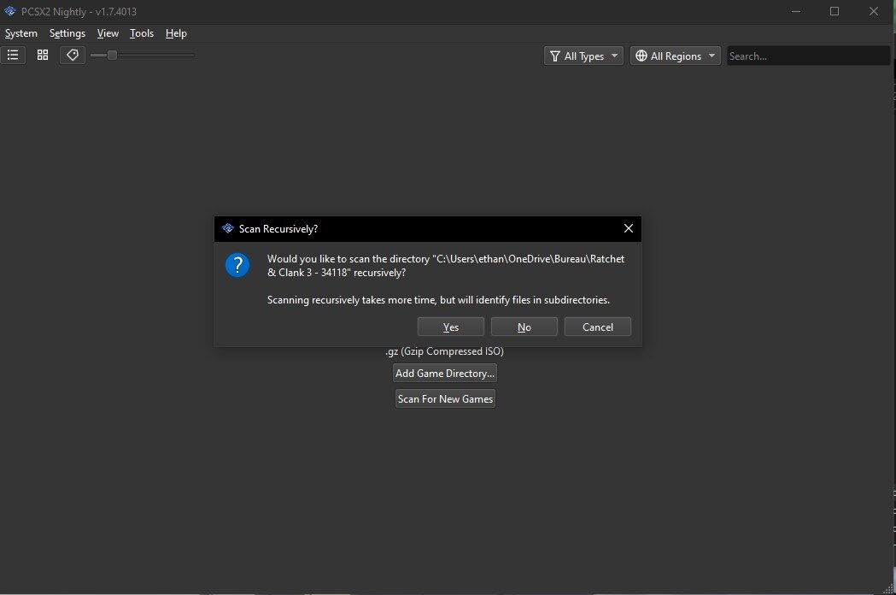Viewport: 896px width, 595px height.
Task: Open the Settings menu
Action: (x=67, y=33)
